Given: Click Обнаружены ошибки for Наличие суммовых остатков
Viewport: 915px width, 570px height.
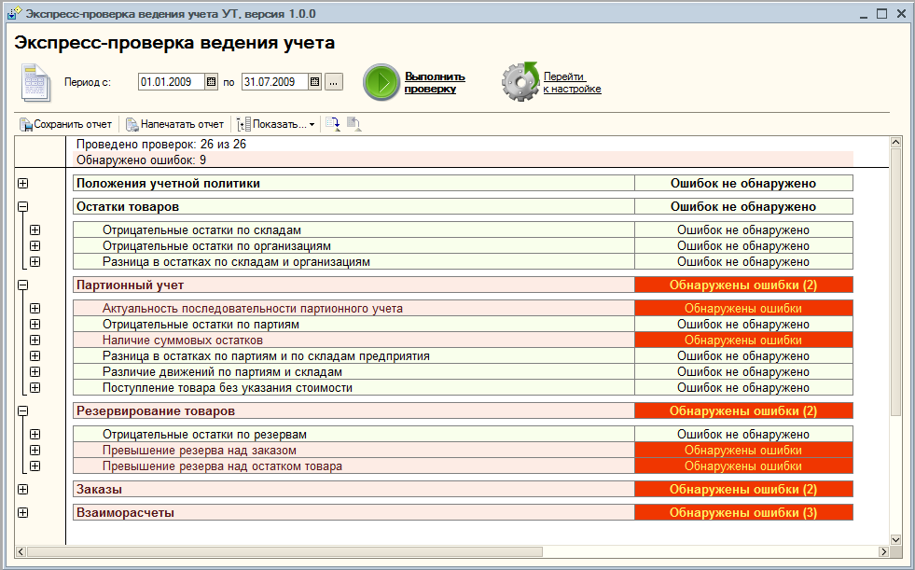Looking at the screenshot, I should [x=743, y=341].
